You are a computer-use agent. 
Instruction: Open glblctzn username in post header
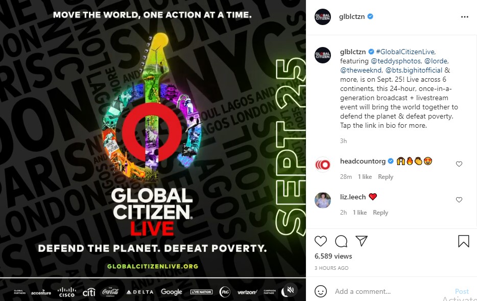click(352, 17)
